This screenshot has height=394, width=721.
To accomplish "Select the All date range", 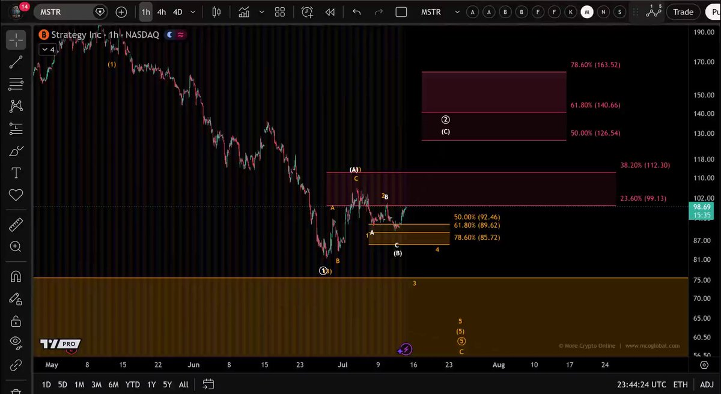I will (x=183, y=384).
